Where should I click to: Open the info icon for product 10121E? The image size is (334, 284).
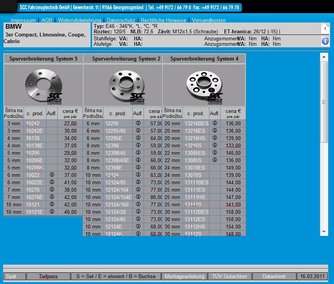point(51,212)
